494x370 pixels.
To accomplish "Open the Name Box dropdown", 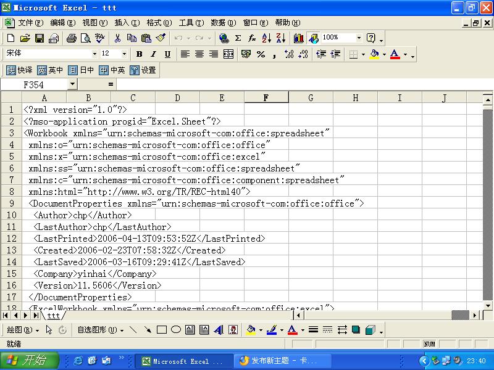I will click(72, 84).
